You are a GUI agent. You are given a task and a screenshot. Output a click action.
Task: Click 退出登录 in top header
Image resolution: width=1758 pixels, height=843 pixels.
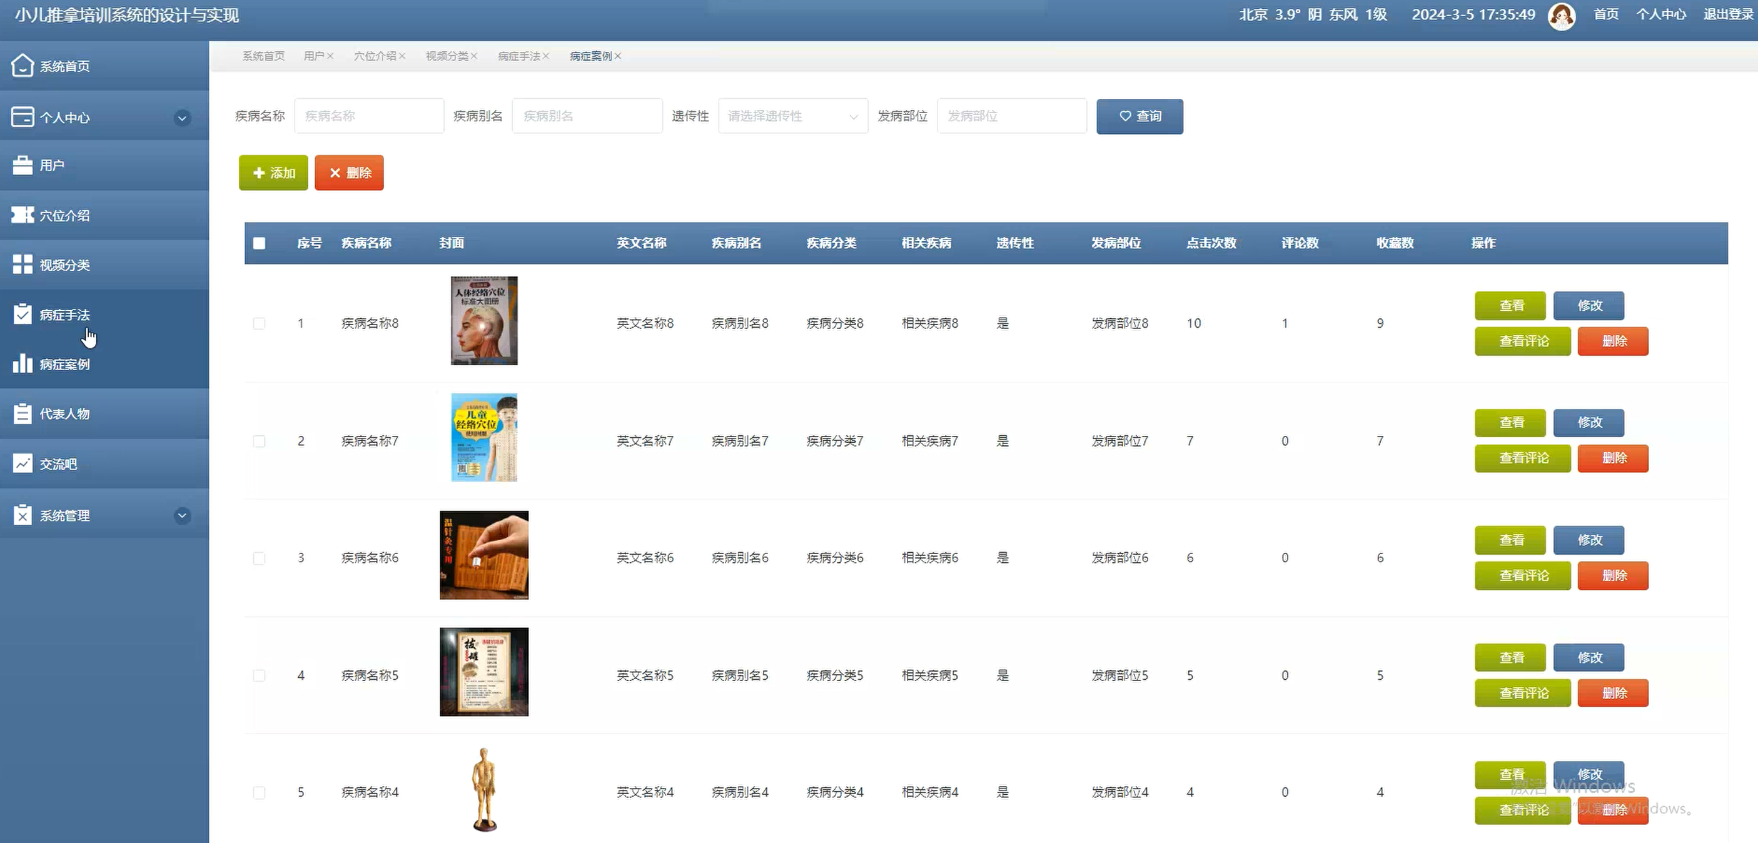(1728, 14)
